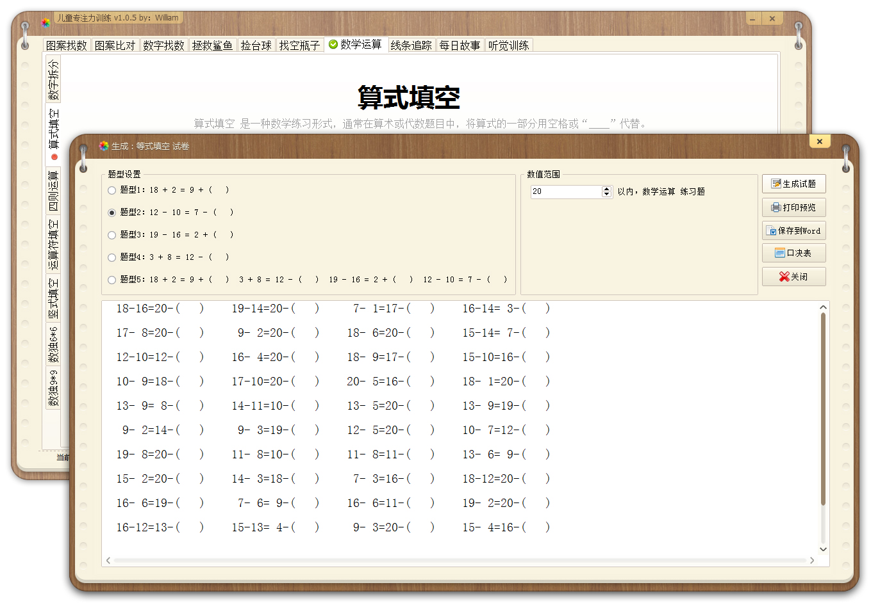Click the green checkmark icon on 数学运算 tab
Viewport: 871px width, 603px height.
coord(333,44)
